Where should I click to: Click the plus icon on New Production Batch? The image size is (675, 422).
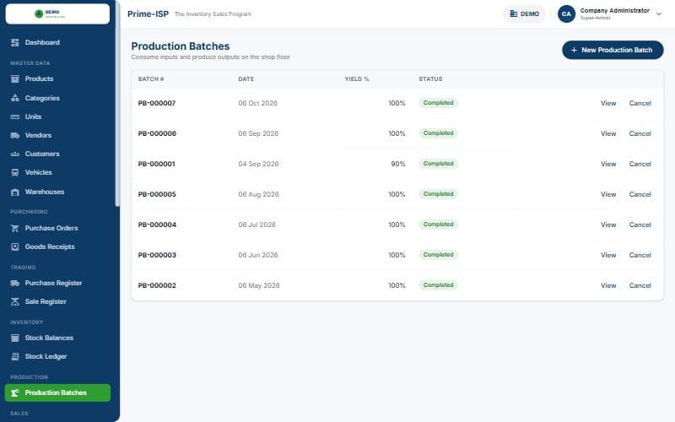574,50
